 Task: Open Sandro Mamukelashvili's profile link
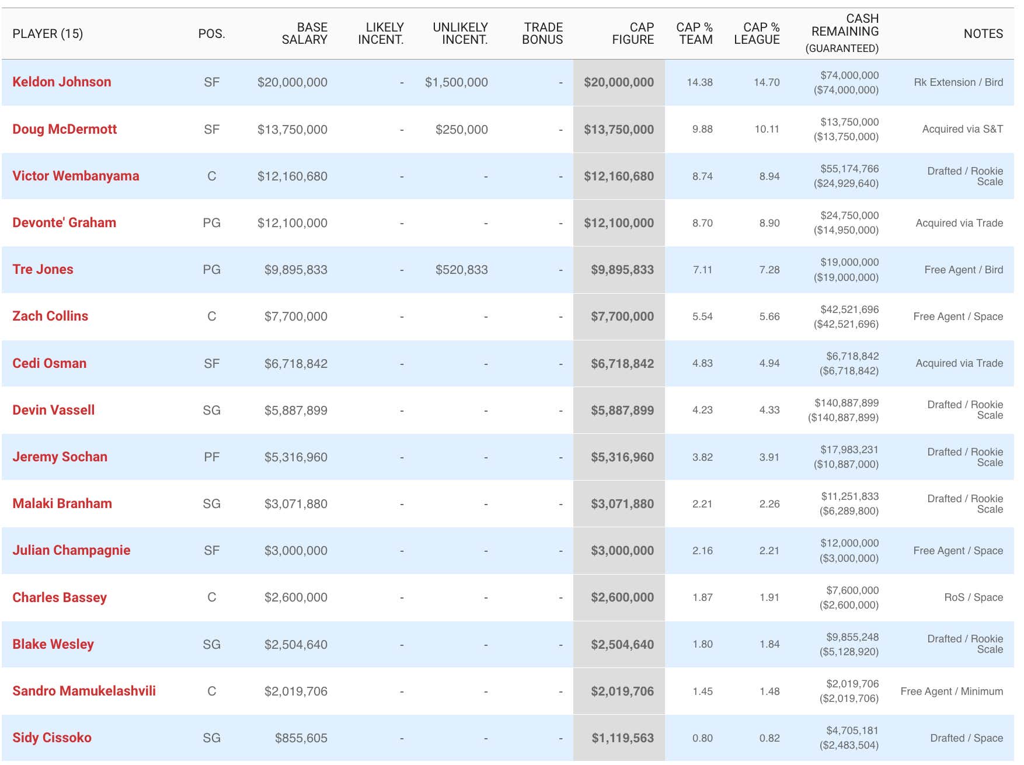pyautogui.click(x=84, y=691)
